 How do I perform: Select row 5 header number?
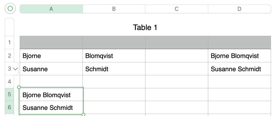(x=9, y=95)
